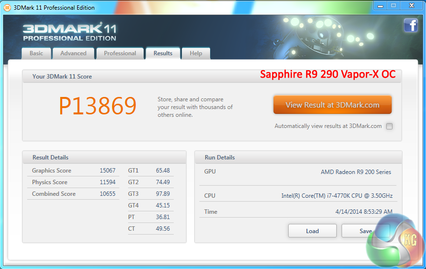Select the Physics Score row
Screen dimensions: 426x269
click(73, 182)
